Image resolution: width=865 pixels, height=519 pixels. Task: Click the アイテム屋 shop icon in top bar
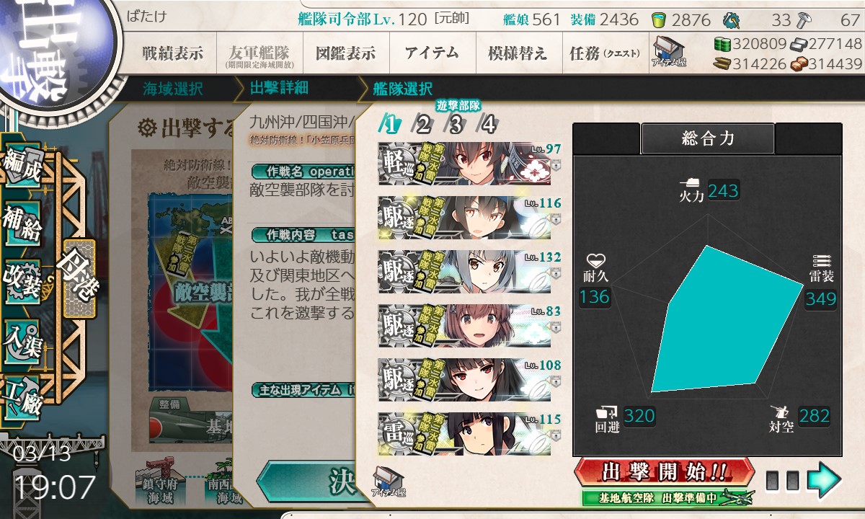669,53
